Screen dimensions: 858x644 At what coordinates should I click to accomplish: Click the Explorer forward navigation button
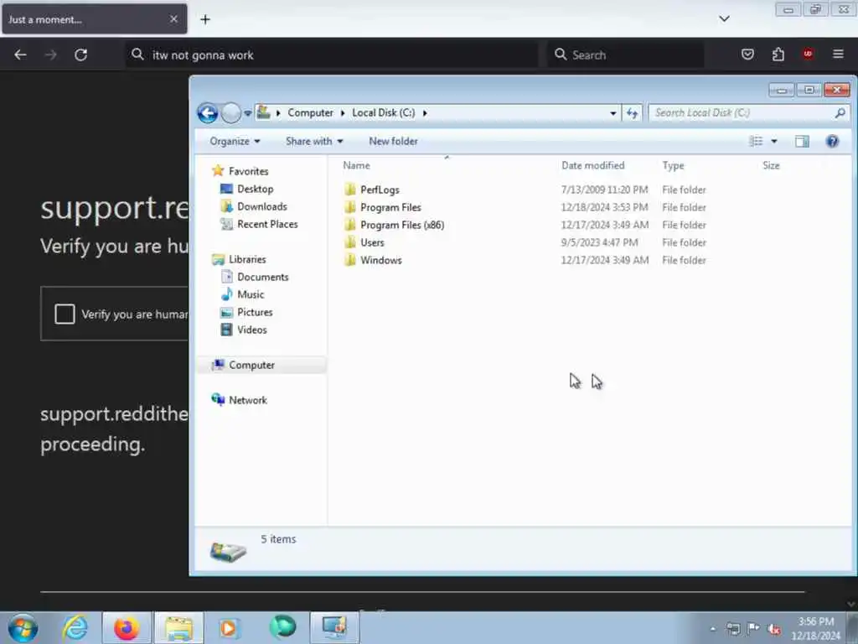(x=231, y=113)
